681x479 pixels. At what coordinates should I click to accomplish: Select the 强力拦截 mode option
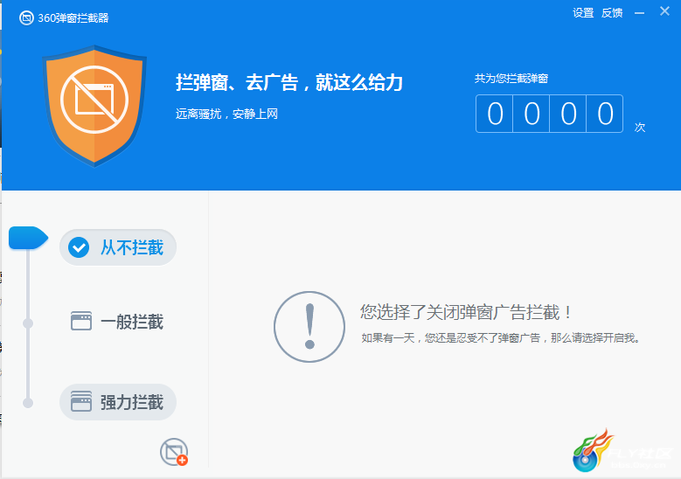(118, 402)
